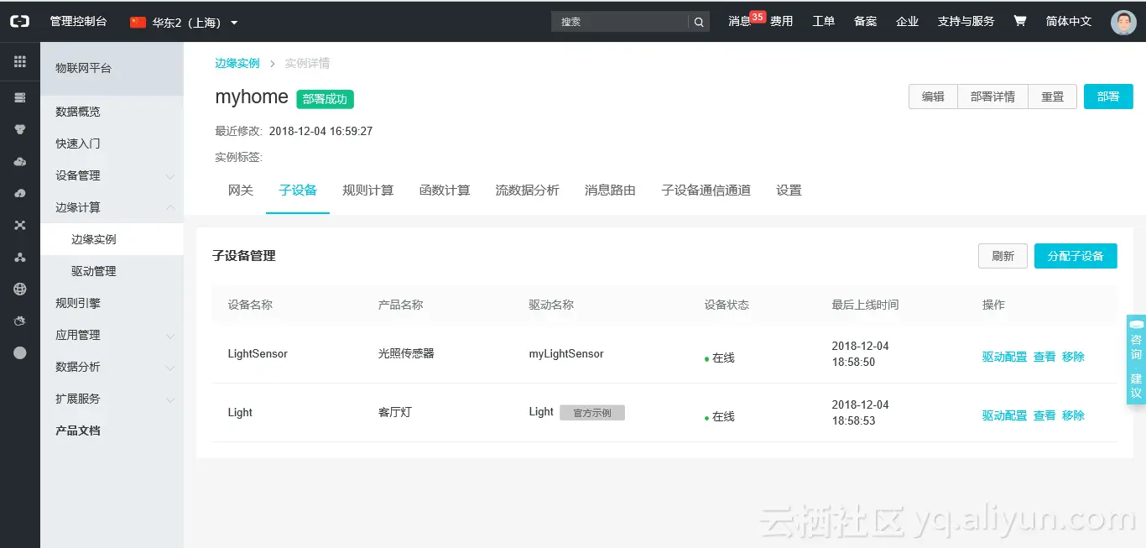Switch to the 子设备 tab
1146x548 pixels.
(298, 190)
